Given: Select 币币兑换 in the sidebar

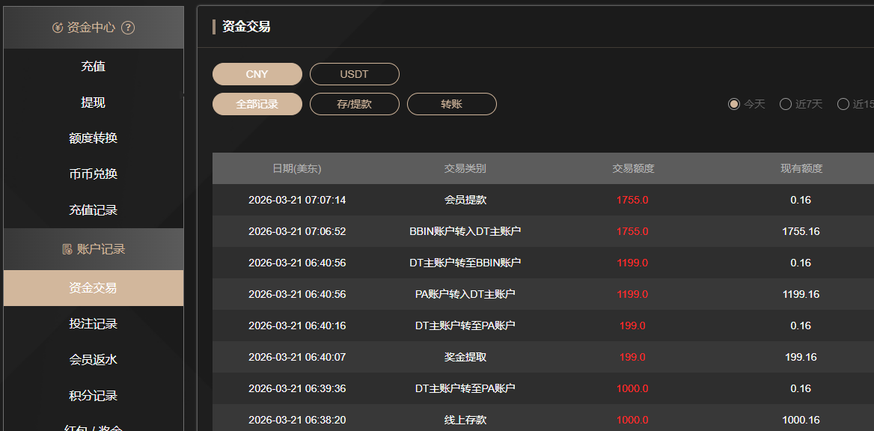Looking at the screenshot, I should tap(93, 174).
